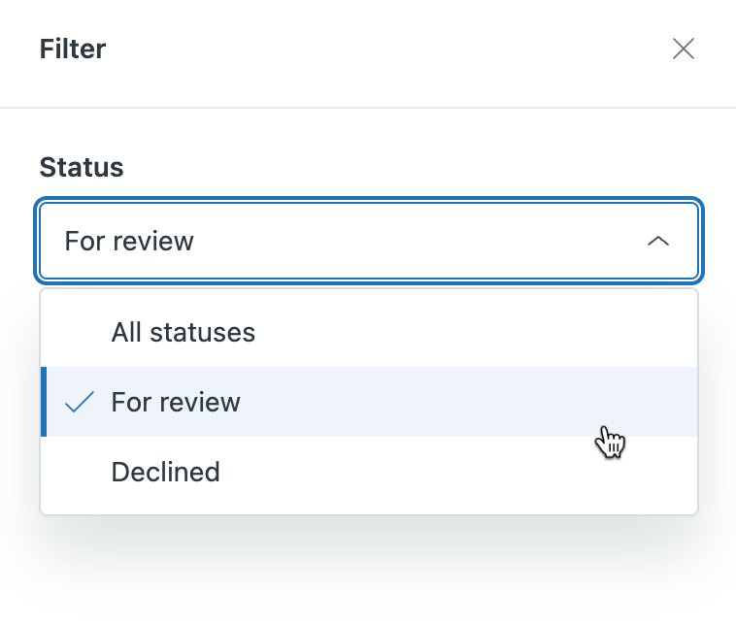Open the Status combo box field
The width and height of the screenshot is (736, 625).
pos(369,241)
